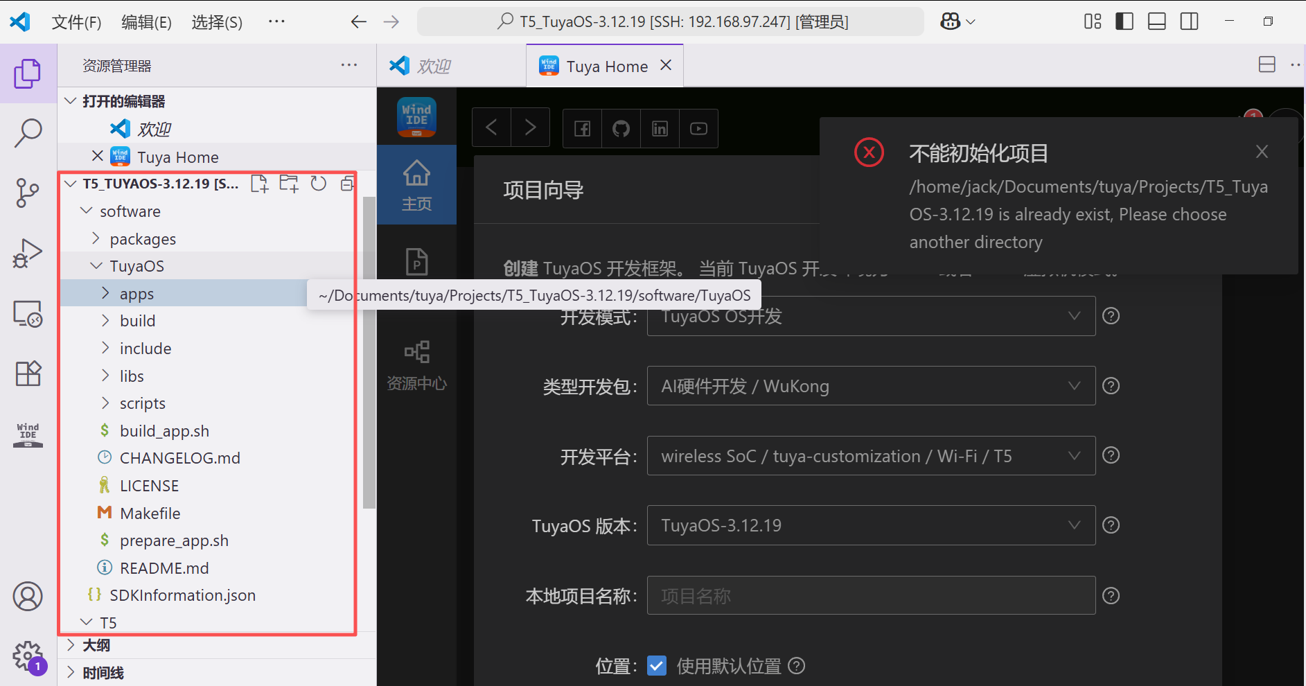Navigate back with title bar arrow
The width and height of the screenshot is (1306, 686).
[358, 22]
